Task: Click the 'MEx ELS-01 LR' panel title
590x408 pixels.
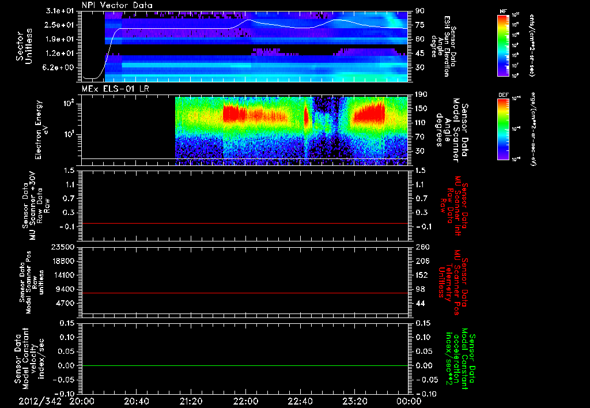Action: click(114, 89)
